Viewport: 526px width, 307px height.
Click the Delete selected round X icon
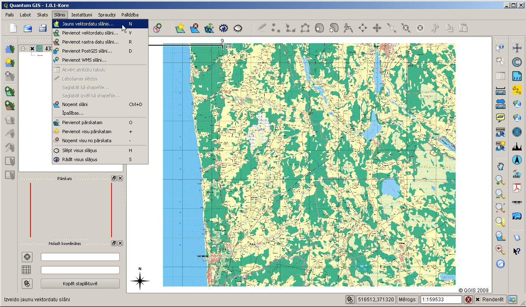[420, 28]
